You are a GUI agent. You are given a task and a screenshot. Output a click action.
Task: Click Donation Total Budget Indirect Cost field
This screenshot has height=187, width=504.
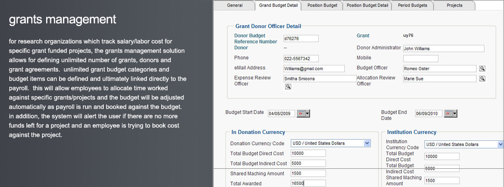click(x=308, y=163)
